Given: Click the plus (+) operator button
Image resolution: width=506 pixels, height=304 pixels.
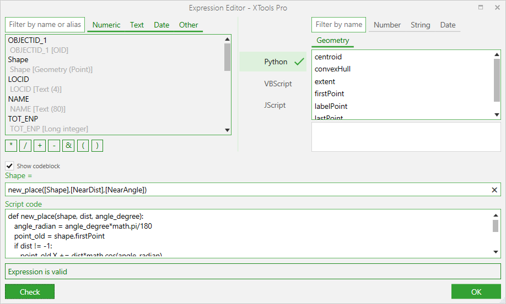Looking at the screenshot, I should (x=40, y=146).
